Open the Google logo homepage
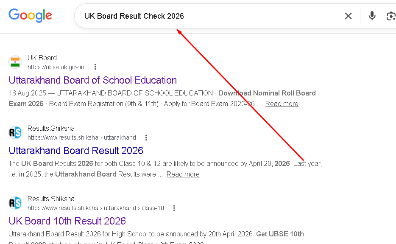This screenshot has width=396, height=244. pyautogui.click(x=30, y=15)
